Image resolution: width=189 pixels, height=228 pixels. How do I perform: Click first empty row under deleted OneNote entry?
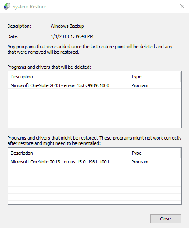[x=95, y=92]
